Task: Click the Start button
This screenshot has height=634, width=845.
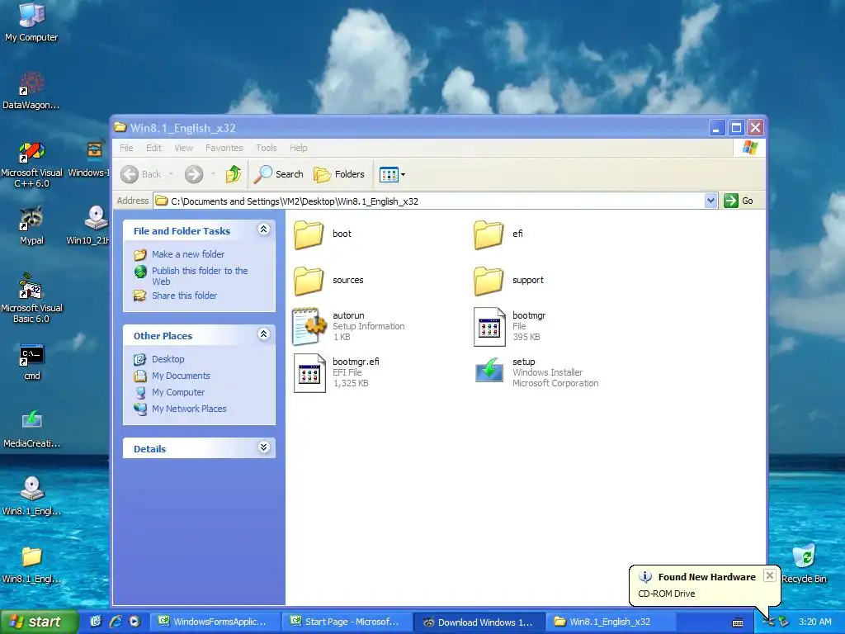Action: (40, 622)
